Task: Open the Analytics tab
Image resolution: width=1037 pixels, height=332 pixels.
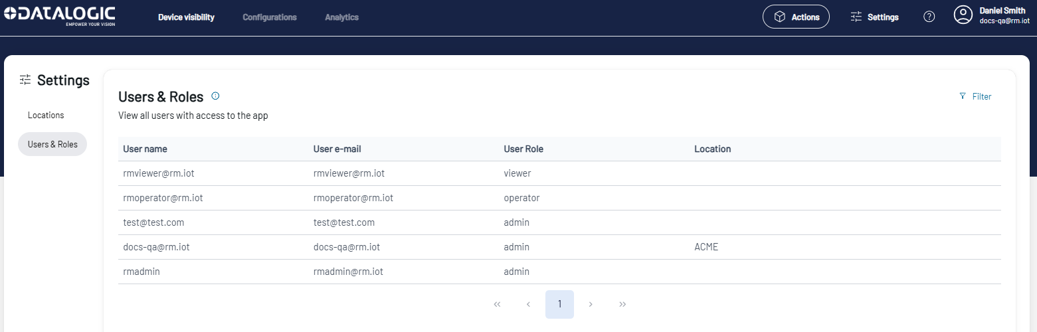Action: (x=341, y=17)
